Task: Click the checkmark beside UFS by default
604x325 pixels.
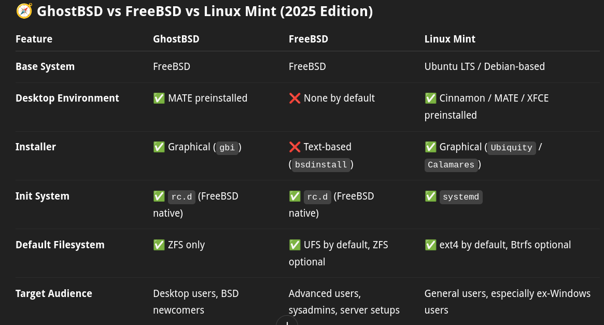Action: click(294, 245)
